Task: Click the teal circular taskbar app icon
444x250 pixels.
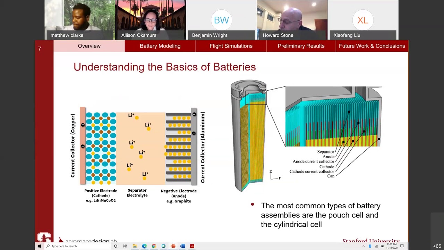Action: pyautogui.click(x=163, y=246)
